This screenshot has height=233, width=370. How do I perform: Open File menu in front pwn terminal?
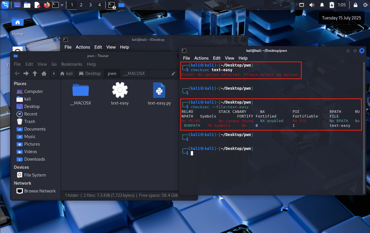tap(186, 58)
